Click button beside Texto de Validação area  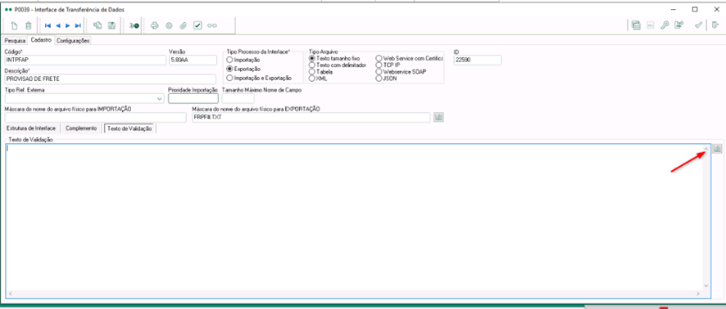point(717,149)
